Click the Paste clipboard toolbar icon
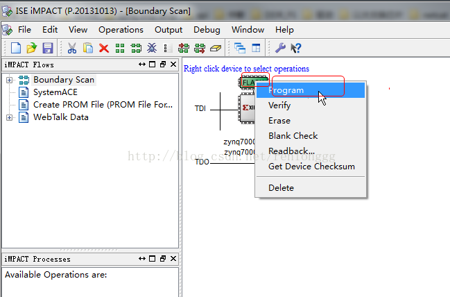Screen dimensions: 450x297 point(88,48)
